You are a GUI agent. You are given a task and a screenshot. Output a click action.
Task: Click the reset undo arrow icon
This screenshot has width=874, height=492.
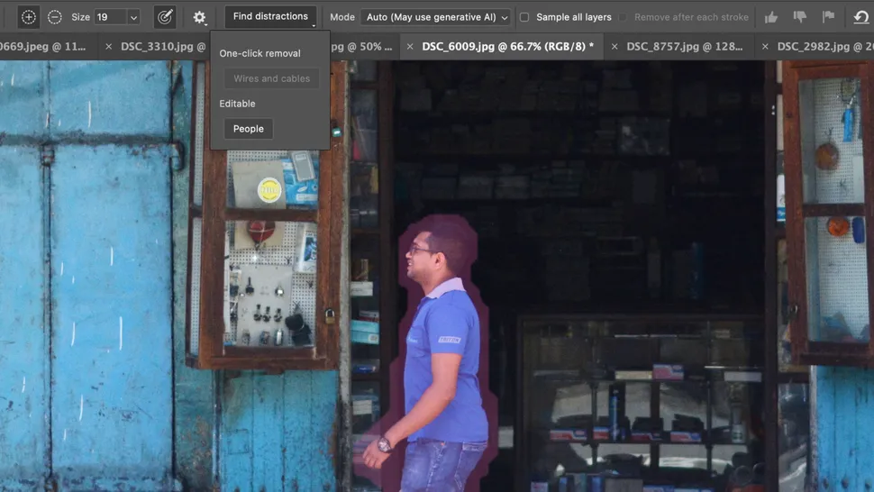coord(861,17)
